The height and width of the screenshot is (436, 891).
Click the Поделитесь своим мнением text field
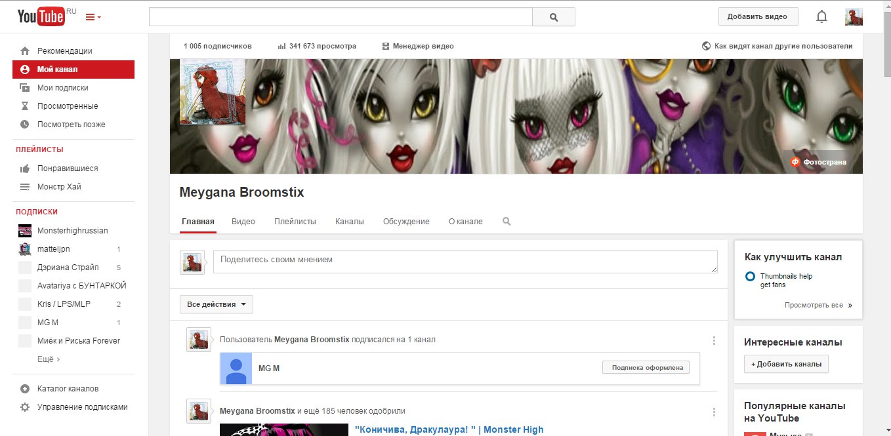click(465, 261)
